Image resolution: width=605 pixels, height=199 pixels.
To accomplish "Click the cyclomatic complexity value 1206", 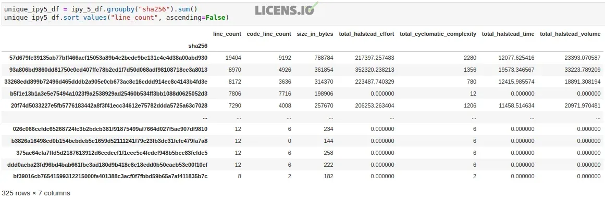I will (470, 105).
